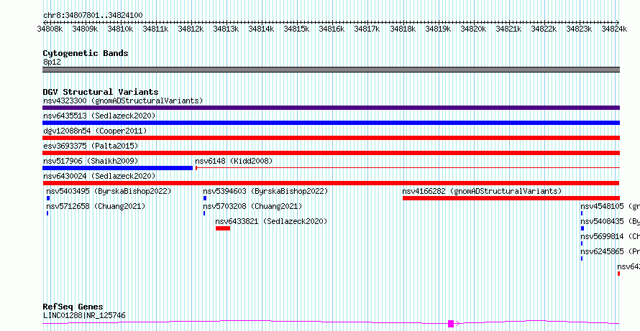Click the nsv4548105 variant label
This screenshot has height=331, width=640.
(611, 206)
